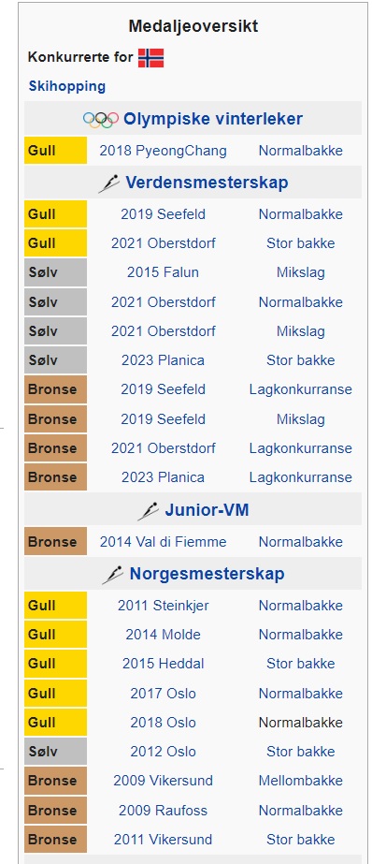Open the Skihopping link

point(67,86)
